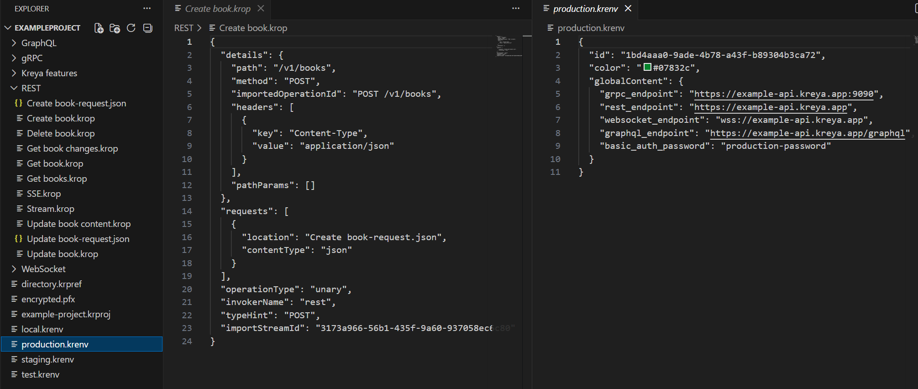Select the production.krenv editor tab

click(585, 9)
